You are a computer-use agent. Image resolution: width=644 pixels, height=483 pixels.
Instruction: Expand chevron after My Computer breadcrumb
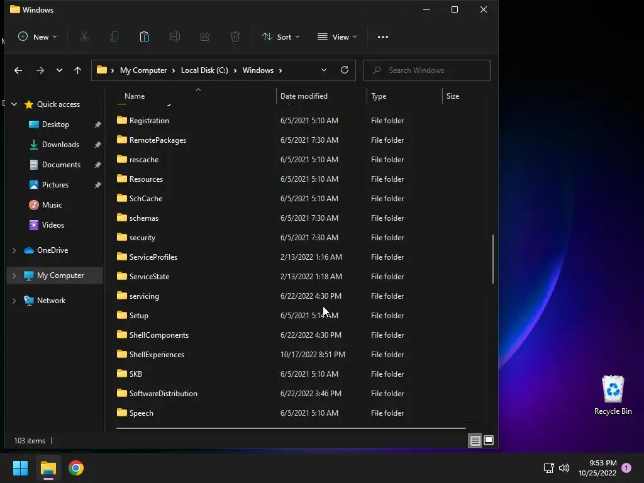[174, 70]
